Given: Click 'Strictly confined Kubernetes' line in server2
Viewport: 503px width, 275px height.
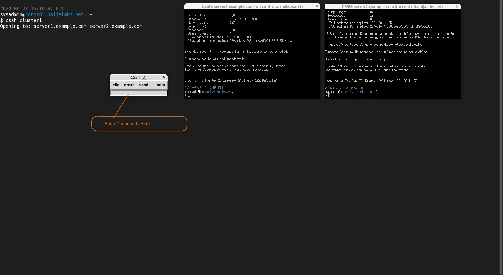Looking at the screenshot, I should [391, 34].
